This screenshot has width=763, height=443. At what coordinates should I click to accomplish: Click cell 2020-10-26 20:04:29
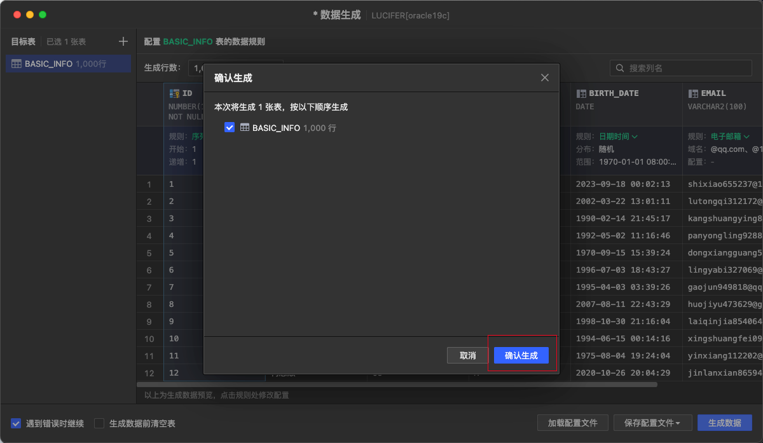point(626,373)
